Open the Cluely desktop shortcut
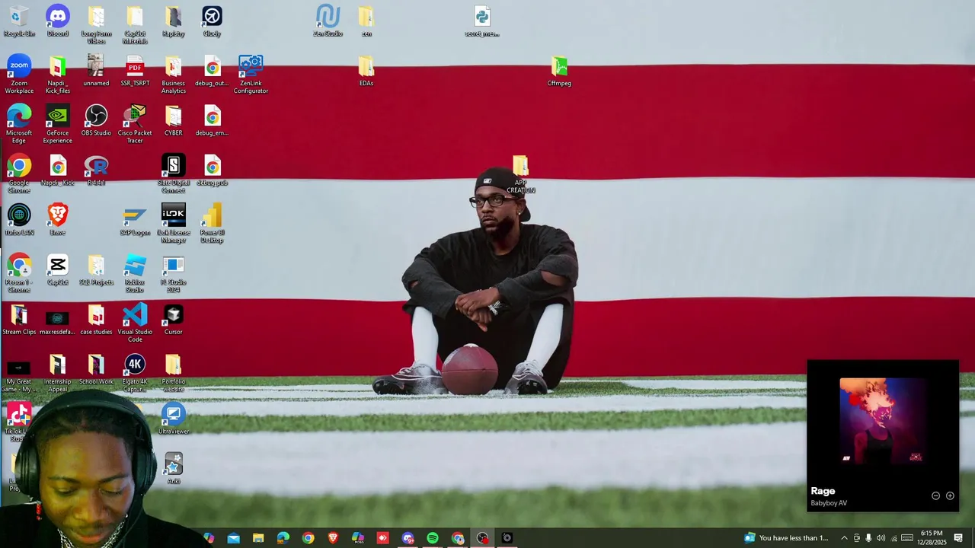 212,21
